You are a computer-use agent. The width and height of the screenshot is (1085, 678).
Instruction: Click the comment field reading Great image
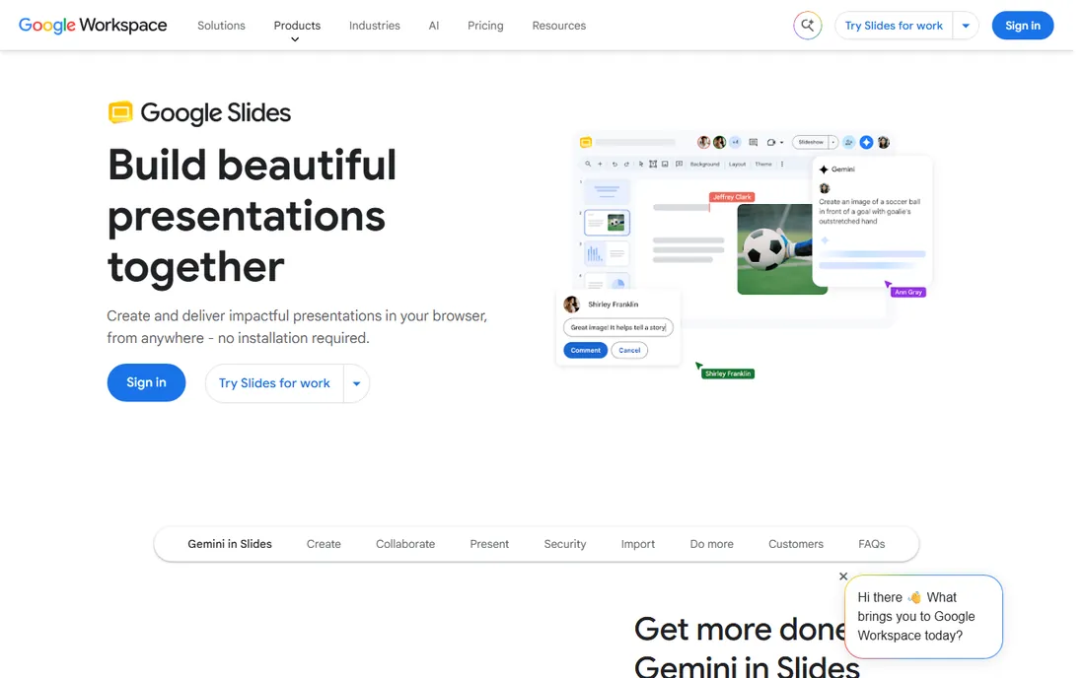tap(617, 327)
